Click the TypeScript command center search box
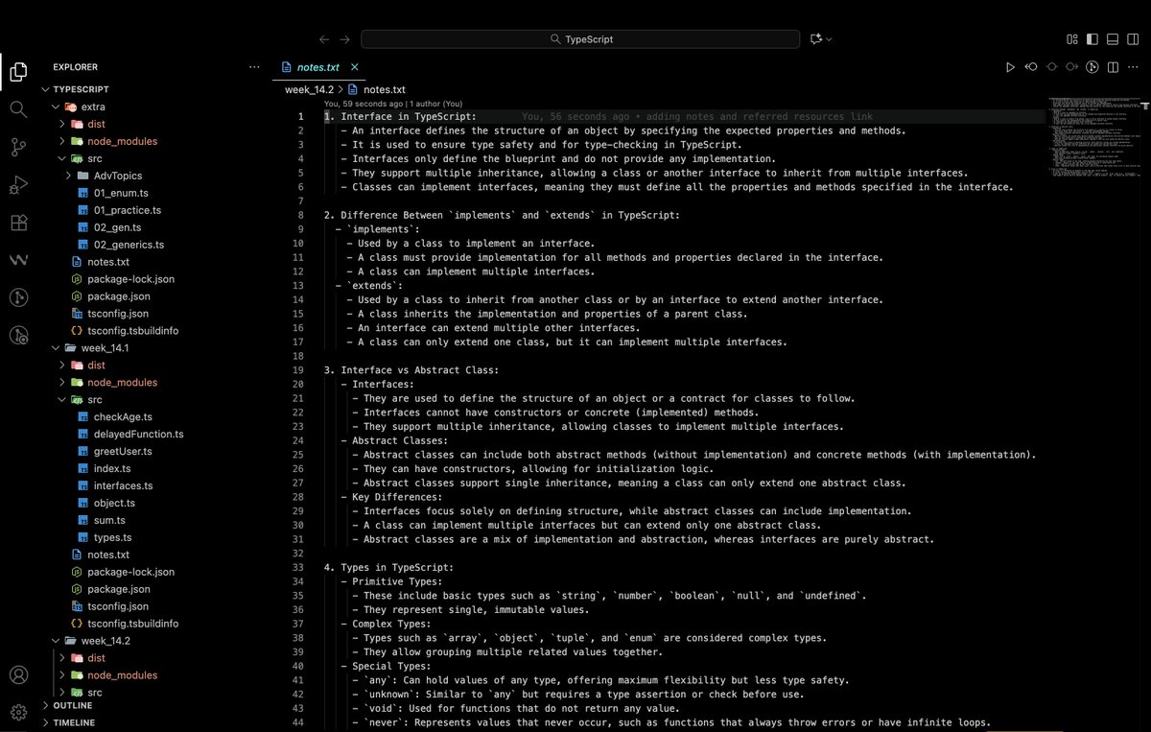The image size is (1151, 732). (580, 39)
